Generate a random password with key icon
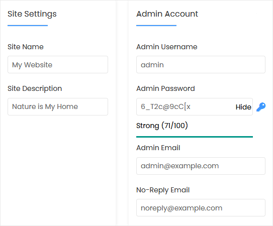Screen dimensions: 273x226 click(x=261, y=107)
